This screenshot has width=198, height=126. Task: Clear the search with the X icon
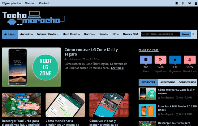193,34
